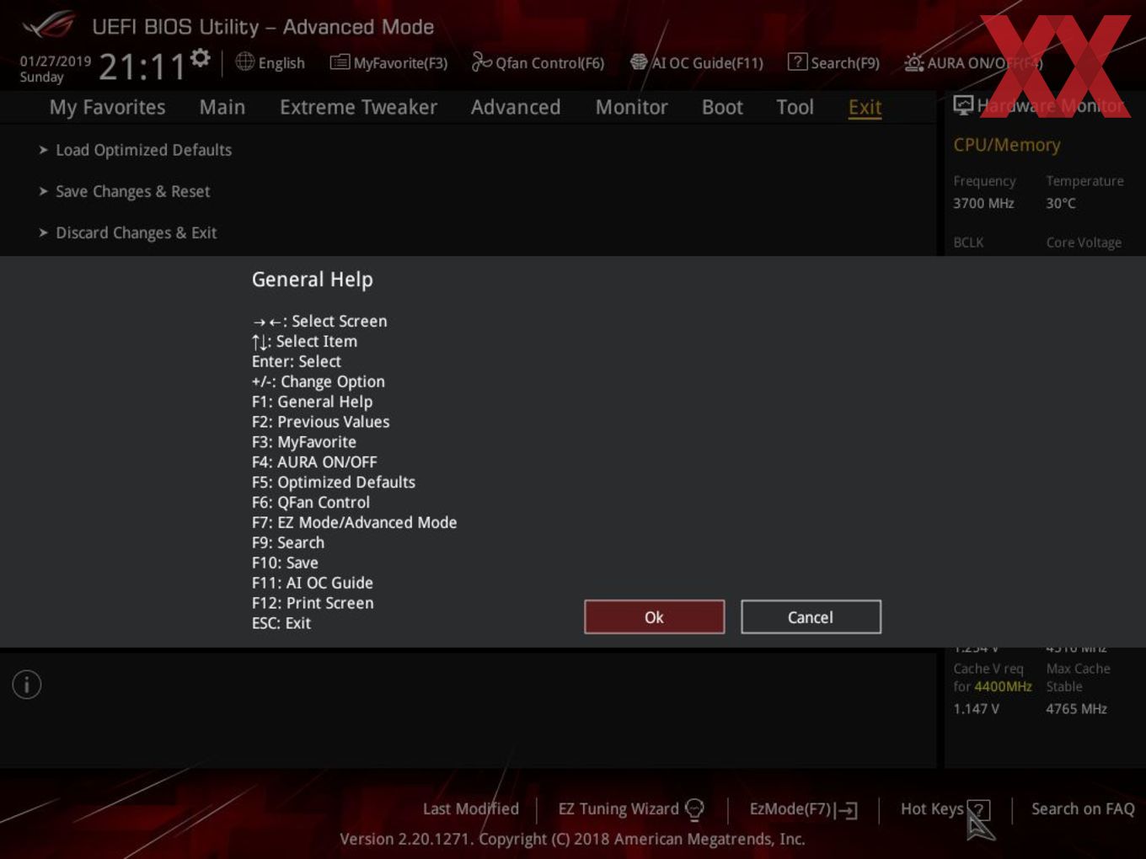Image resolution: width=1146 pixels, height=859 pixels.
Task: Click the 1.147 V cache voltage value
Action: (x=976, y=709)
